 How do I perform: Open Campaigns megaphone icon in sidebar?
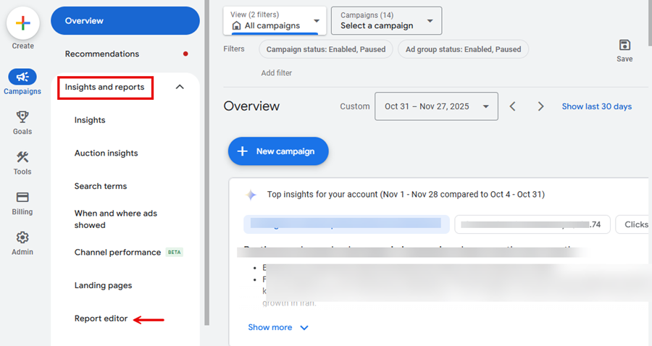[x=22, y=77]
